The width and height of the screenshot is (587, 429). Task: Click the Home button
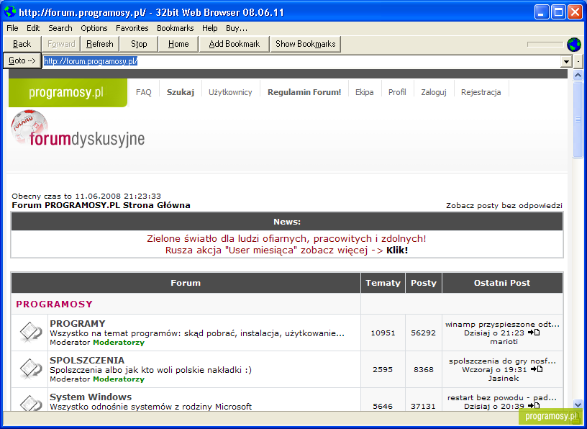(x=178, y=44)
